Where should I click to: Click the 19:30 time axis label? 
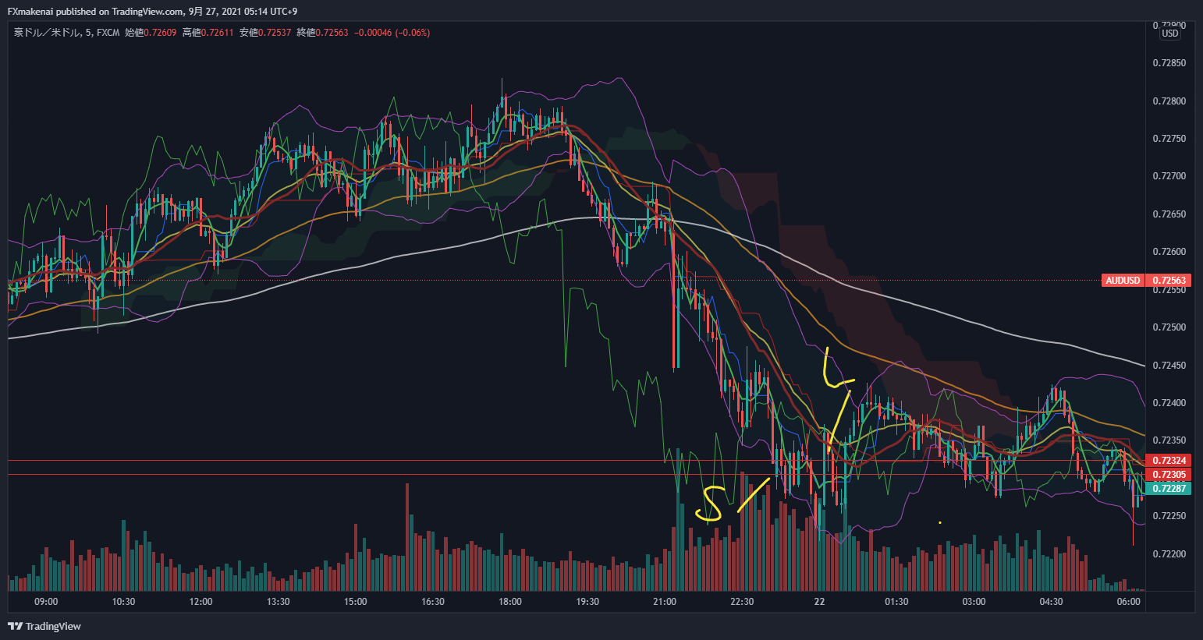(587, 602)
